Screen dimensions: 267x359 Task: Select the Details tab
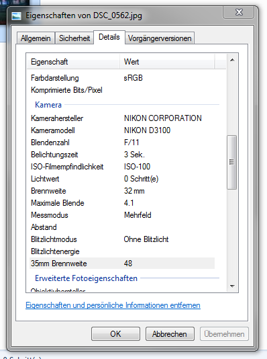click(x=109, y=37)
